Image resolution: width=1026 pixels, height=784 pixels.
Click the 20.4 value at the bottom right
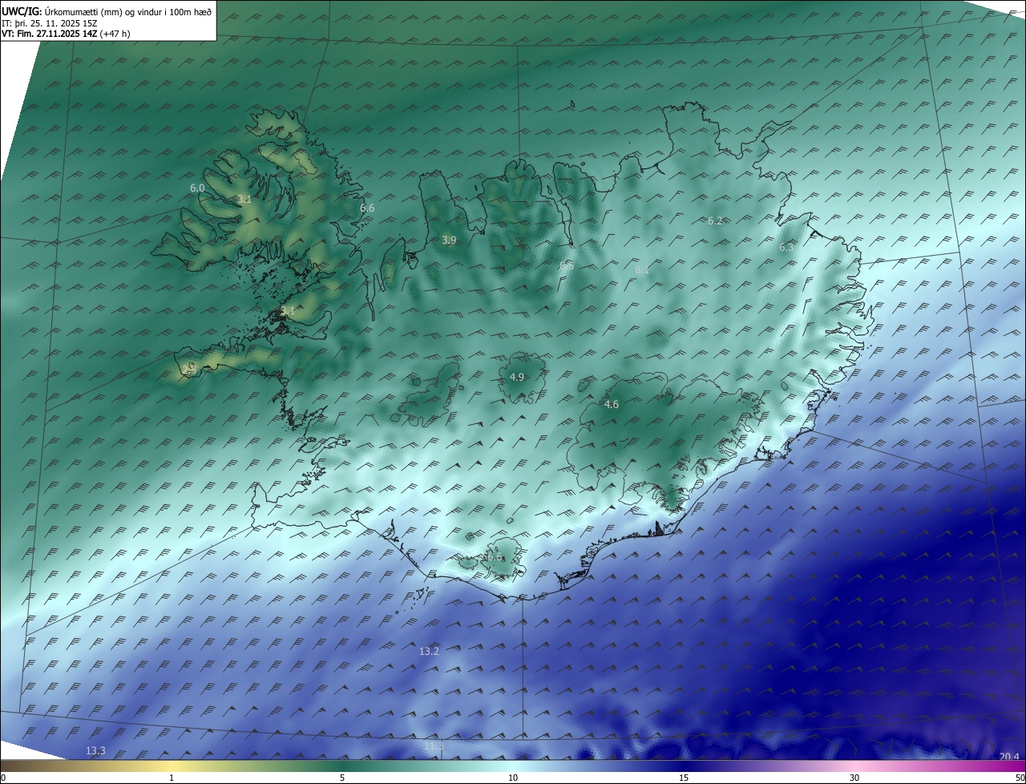[1009, 756]
